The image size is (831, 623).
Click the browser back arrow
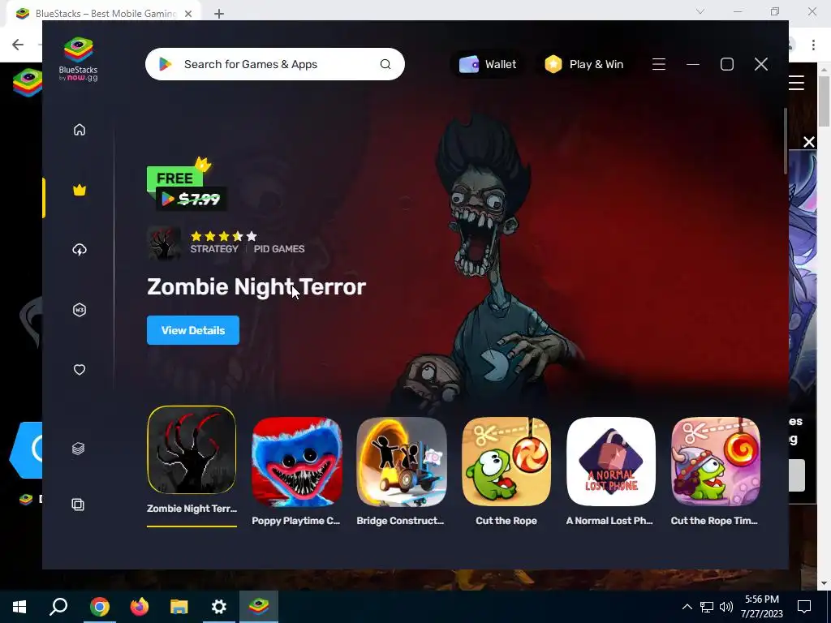[x=18, y=45]
